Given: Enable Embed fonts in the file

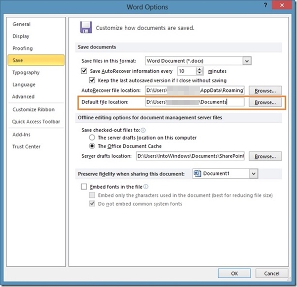Looking at the screenshot, I should (x=84, y=187).
